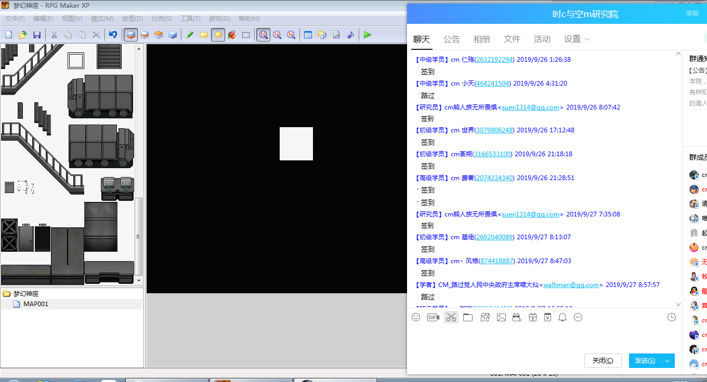Select MAP001 in the map tree
Screen dimensions: 707x382
(x=36, y=304)
